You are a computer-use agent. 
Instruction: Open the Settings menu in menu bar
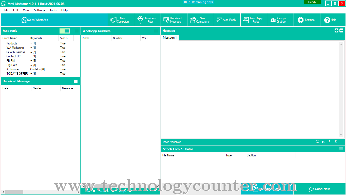pyautogui.click(x=40, y=10)
